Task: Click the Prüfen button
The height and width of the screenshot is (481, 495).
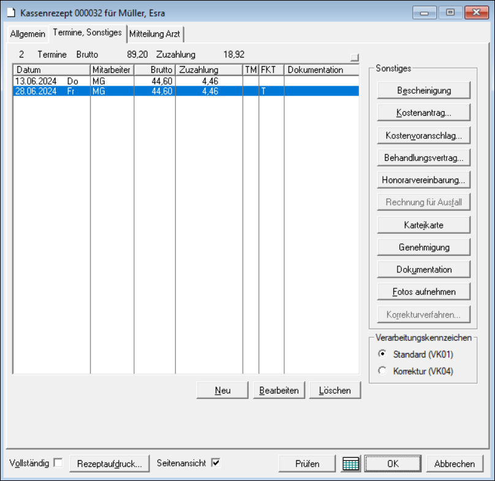Action: pyautogui.click(x=307, y=463)
